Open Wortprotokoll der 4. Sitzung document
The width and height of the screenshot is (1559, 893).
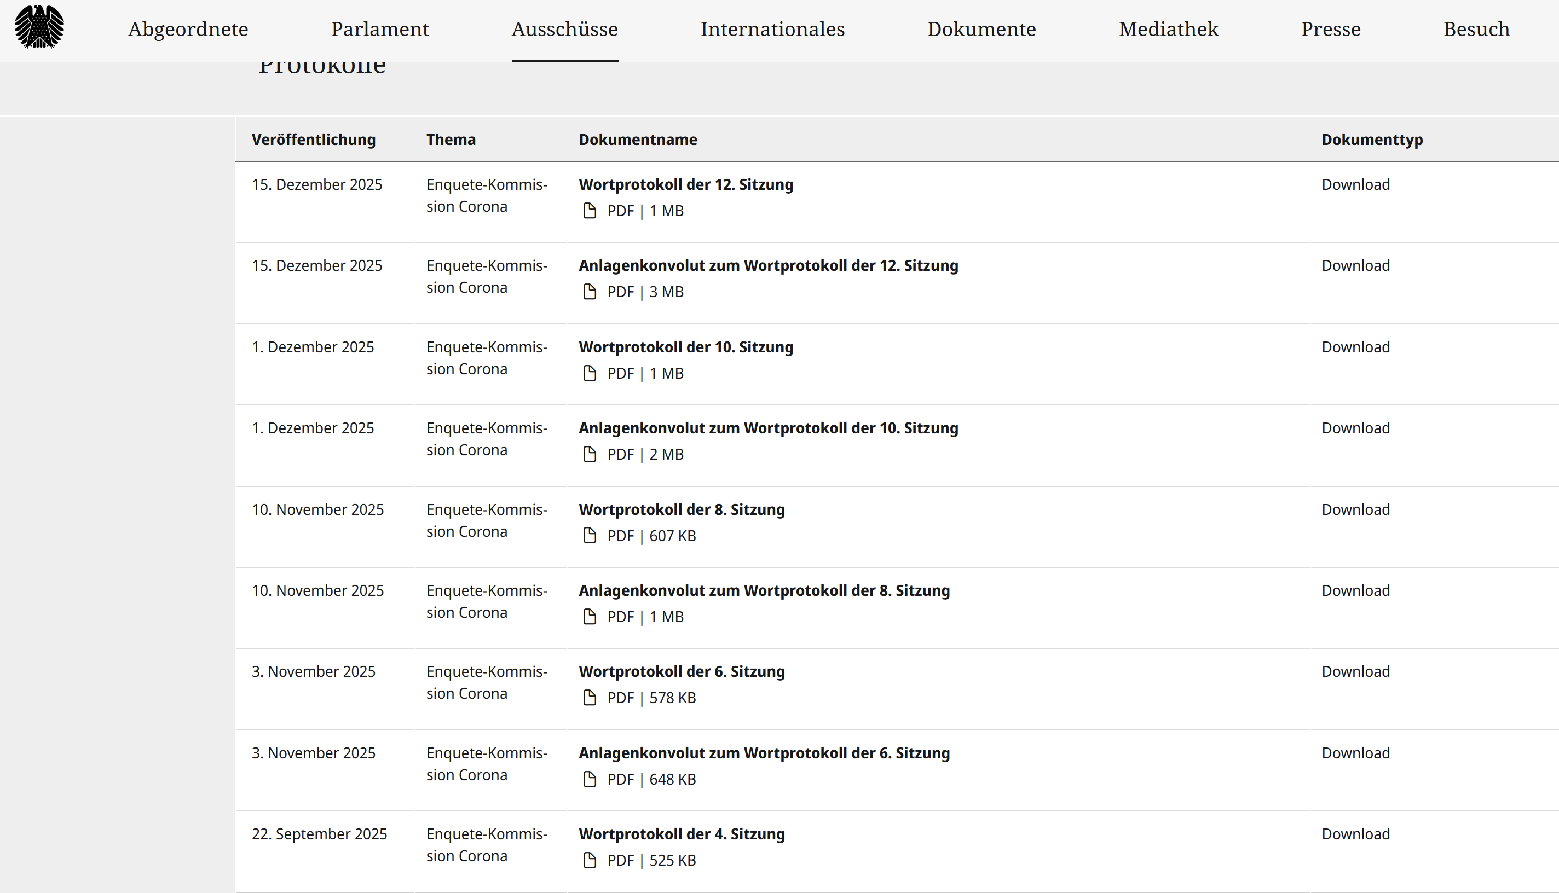point(681,834)
